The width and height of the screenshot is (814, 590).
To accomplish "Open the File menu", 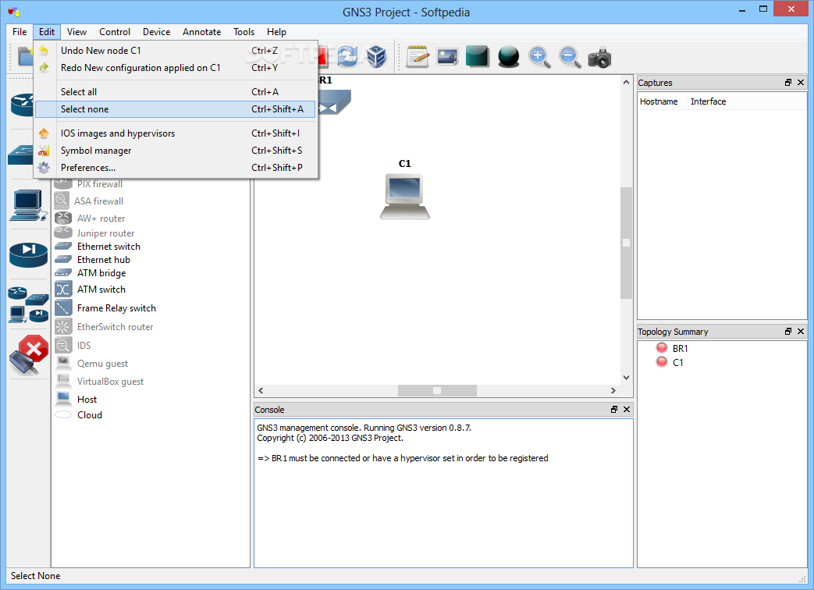I will (x=20, y=32).
